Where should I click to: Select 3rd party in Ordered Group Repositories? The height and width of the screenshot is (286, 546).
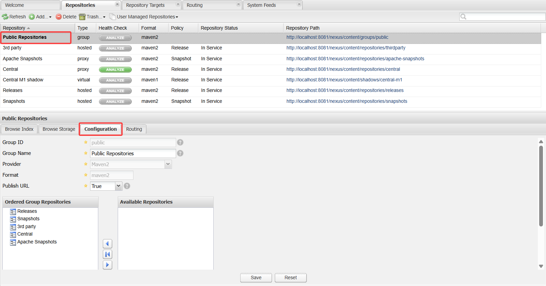click(27, 226)
